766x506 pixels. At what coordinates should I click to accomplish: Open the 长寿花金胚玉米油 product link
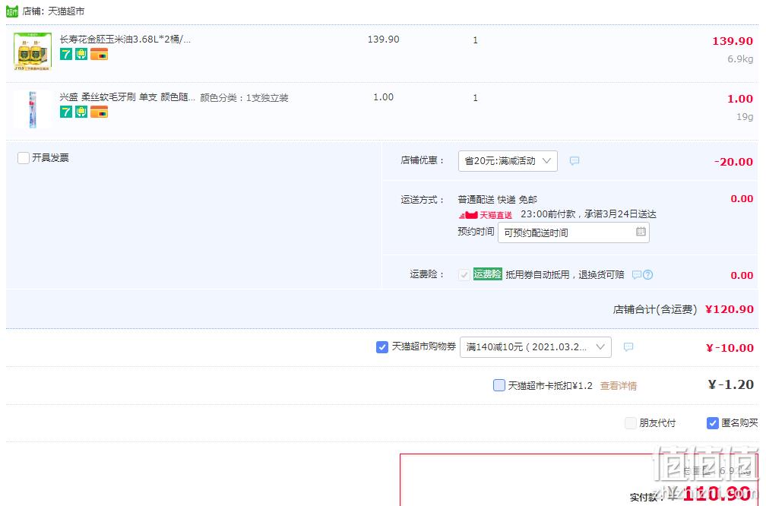[x=125, y=39]
